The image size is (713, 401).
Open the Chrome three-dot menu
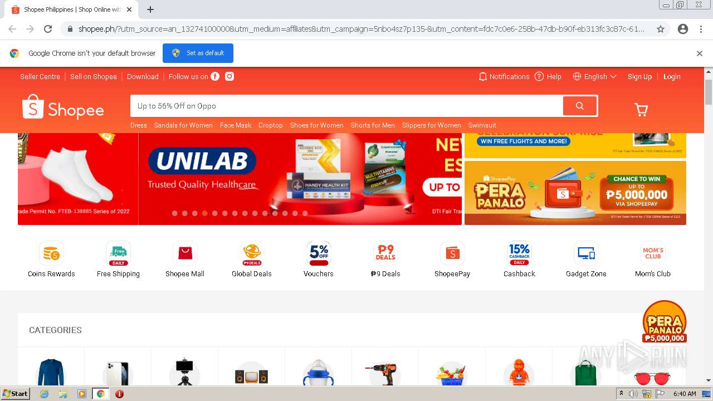(701, 29)
